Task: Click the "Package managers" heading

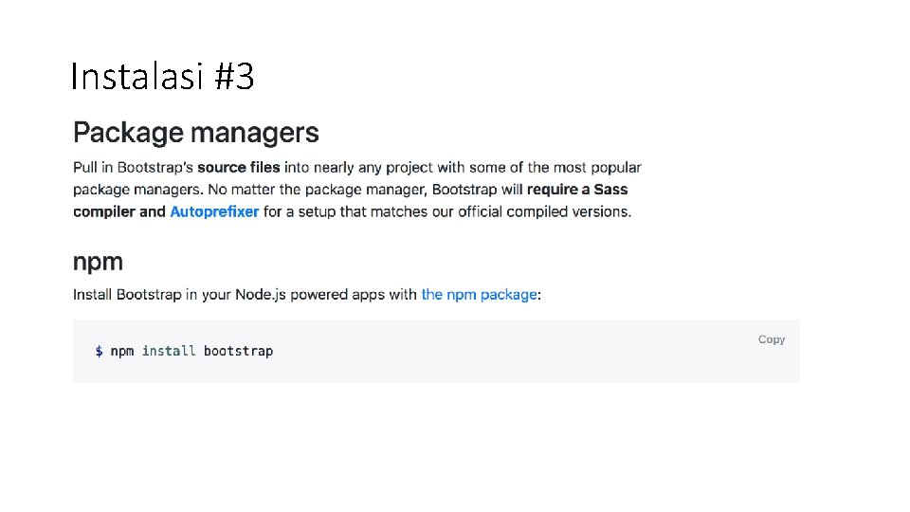Action: pos(196,132)
